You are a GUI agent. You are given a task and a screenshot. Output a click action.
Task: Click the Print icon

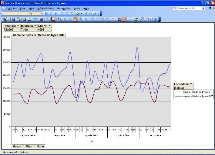click(24, 19)
